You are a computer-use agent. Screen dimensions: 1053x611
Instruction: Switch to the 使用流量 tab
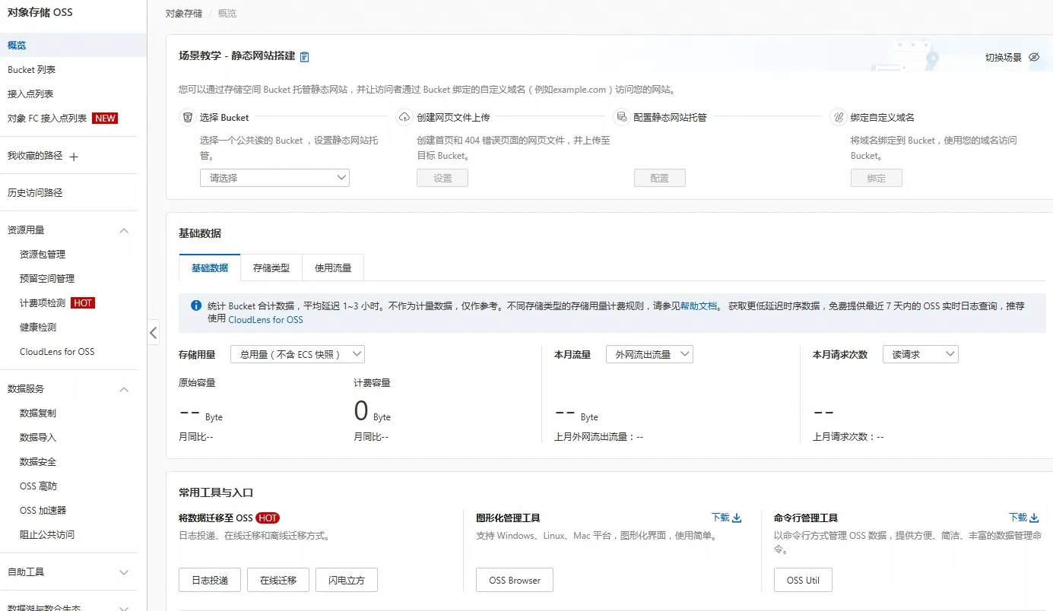333,268
